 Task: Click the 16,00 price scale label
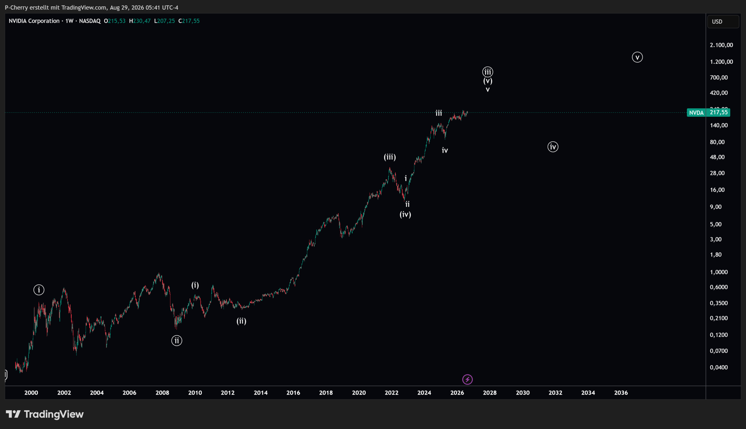(717, 190)
